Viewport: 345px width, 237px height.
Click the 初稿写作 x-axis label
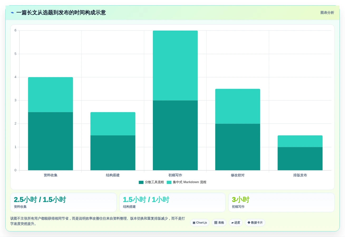pyautogui.click(x=175, y=175)
